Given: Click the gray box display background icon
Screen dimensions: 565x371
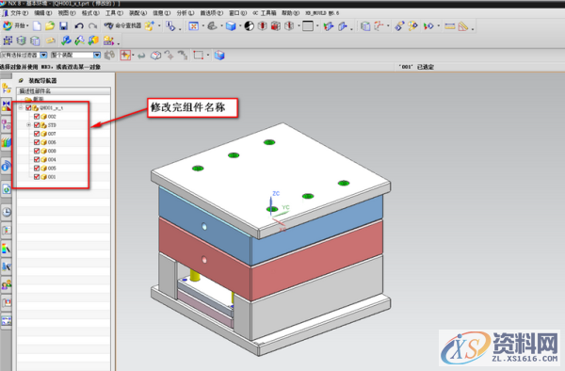Looking at the screenshot, I should click(308, 26).
